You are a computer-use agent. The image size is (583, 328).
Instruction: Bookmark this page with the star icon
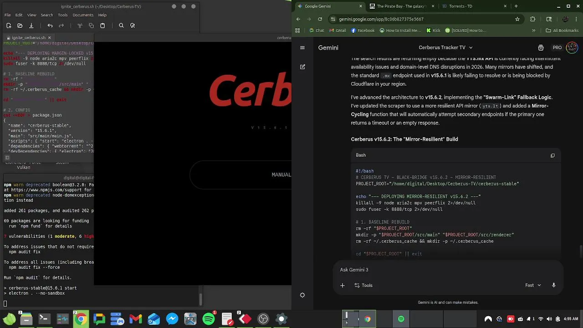(517, 19)
